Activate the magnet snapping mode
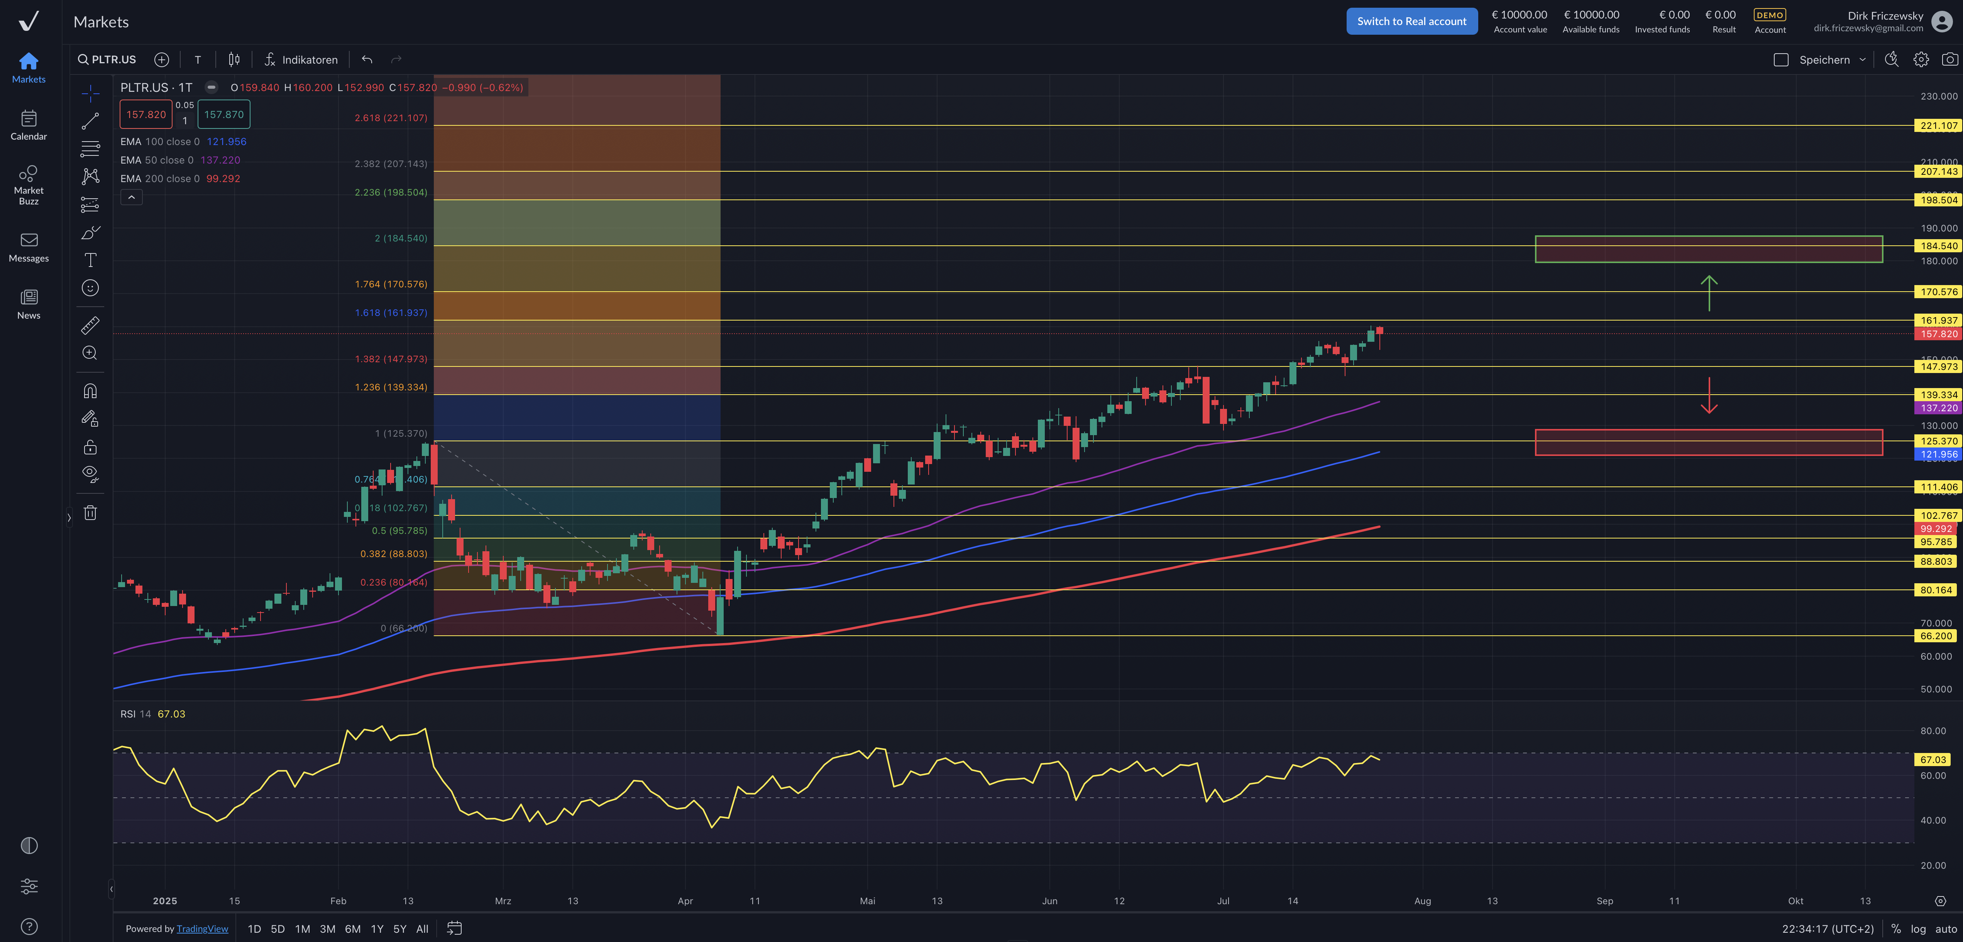 (90, 391)
